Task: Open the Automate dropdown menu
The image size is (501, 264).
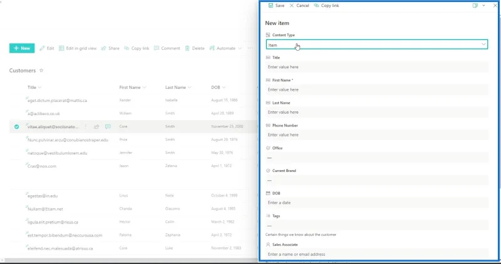Action: [x=225, y=48]
